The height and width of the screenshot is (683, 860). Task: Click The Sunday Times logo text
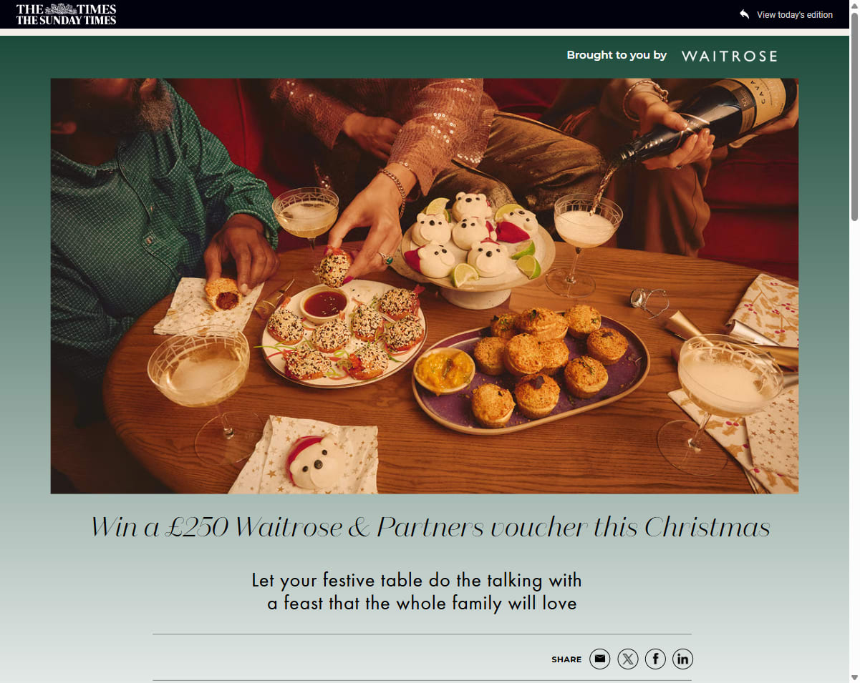point(66,20)
